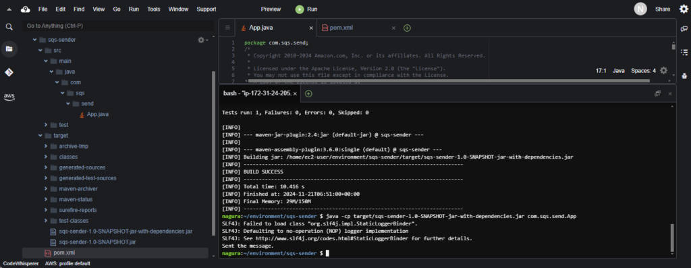Open the Source Control git icon

click(9, 72)
